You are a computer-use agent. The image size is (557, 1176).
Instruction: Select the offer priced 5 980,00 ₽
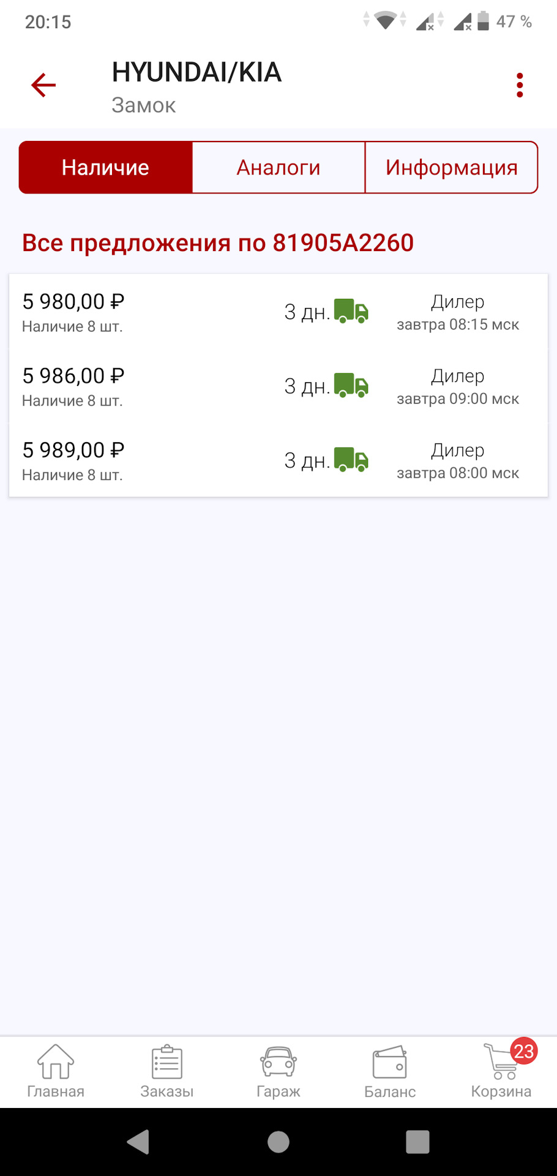tap(73, 311)
